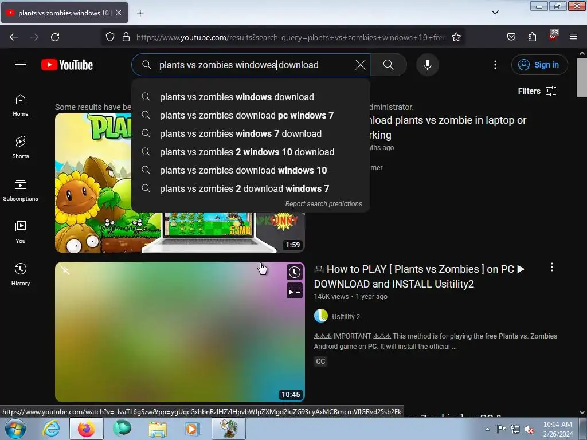Open the Plants vs Zombies taskbar app
This screenshot has width=587, height=440.
coord(229,429)
